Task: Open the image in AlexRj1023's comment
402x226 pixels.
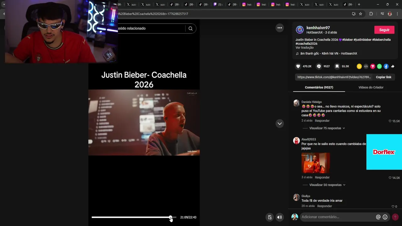Action: point(316,163)
